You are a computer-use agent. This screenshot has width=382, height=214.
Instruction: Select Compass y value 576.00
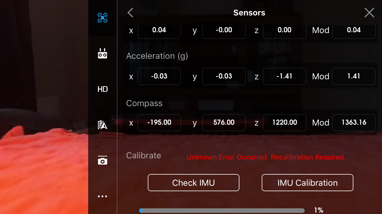pyautogui.click(x=224, y=122)
